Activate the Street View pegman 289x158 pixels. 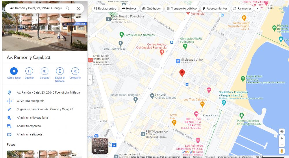pos(281,151)
